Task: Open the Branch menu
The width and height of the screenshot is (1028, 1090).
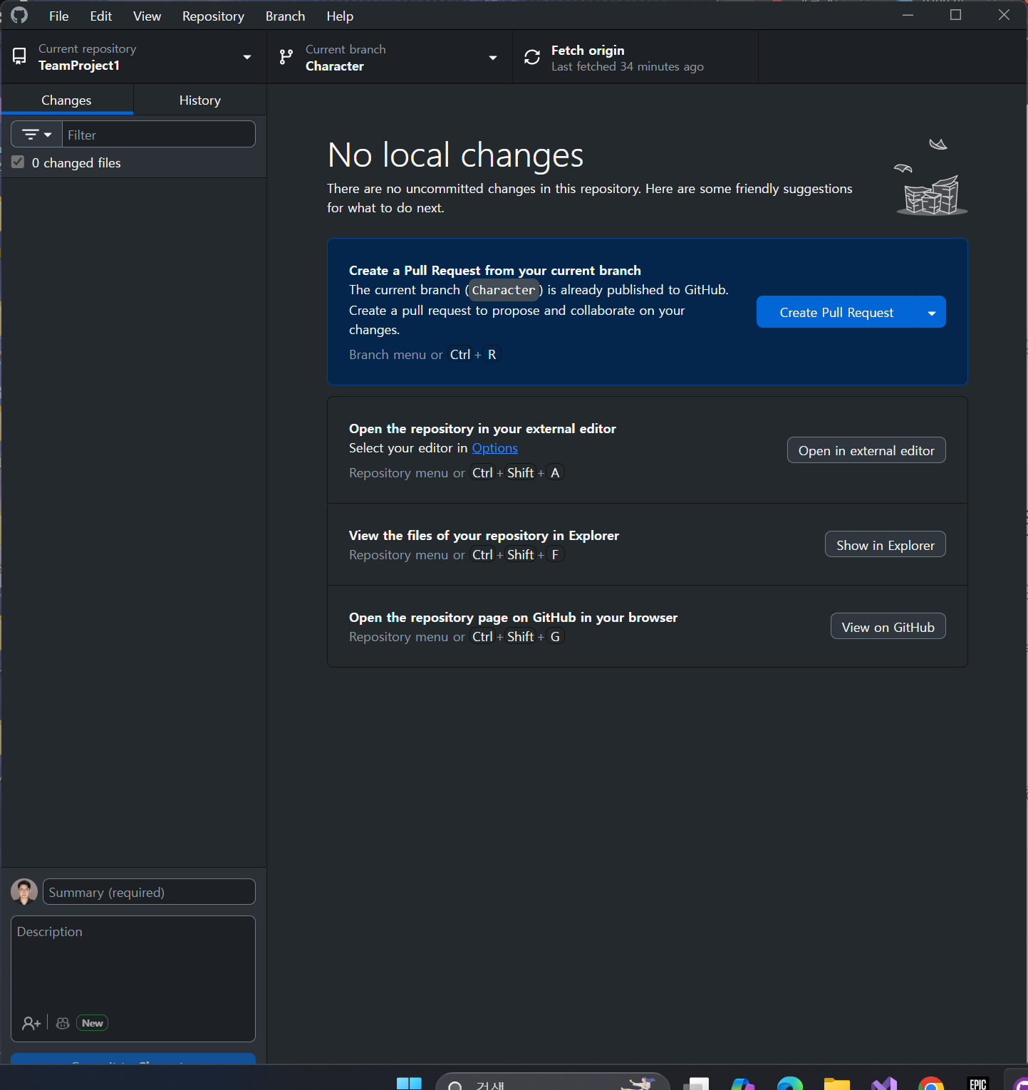Action: [285, 16]
